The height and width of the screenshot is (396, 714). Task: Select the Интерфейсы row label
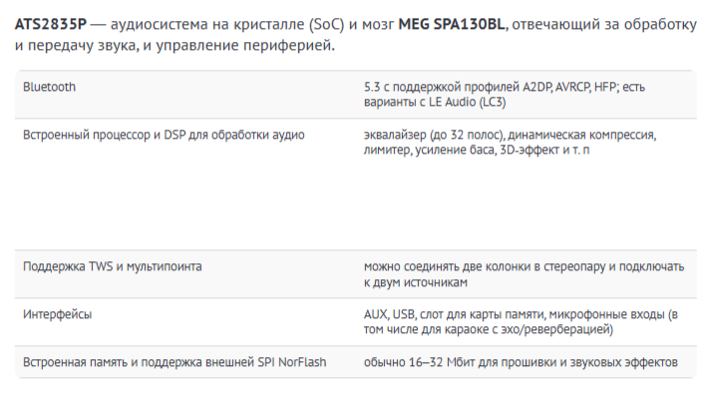coord(58,314)
